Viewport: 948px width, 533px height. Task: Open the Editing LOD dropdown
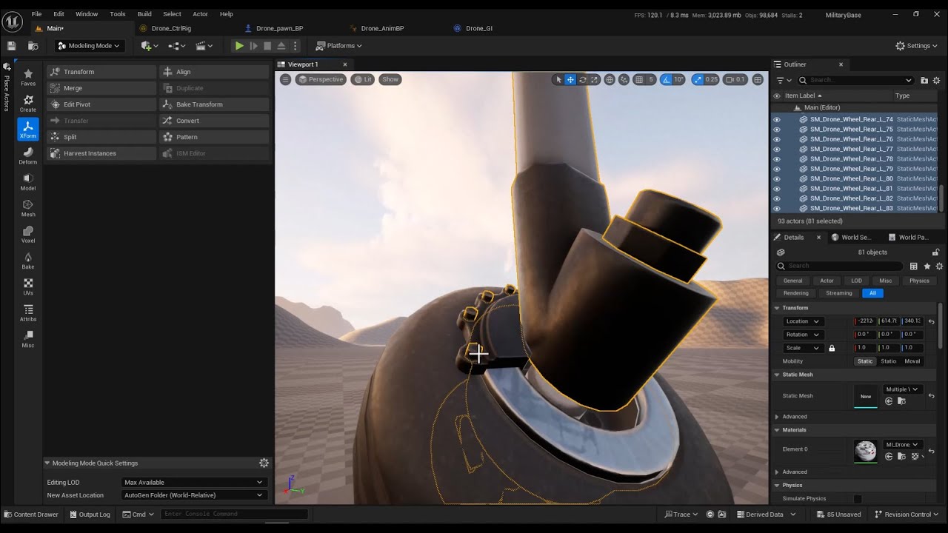click(x=193, y=482)
